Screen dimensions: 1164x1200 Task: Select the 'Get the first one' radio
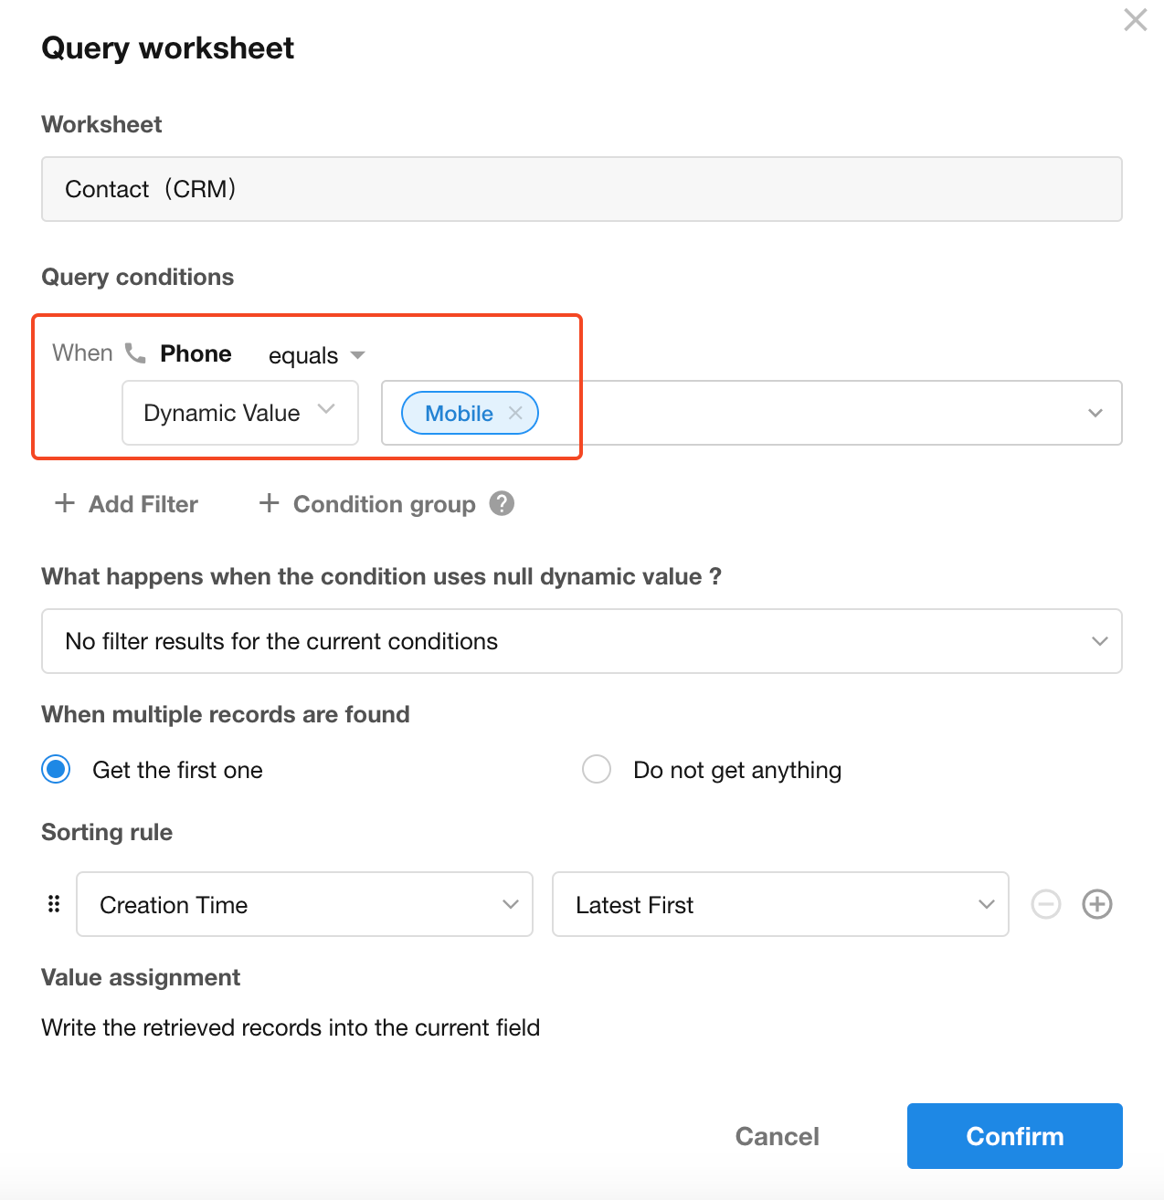[57, 770]
